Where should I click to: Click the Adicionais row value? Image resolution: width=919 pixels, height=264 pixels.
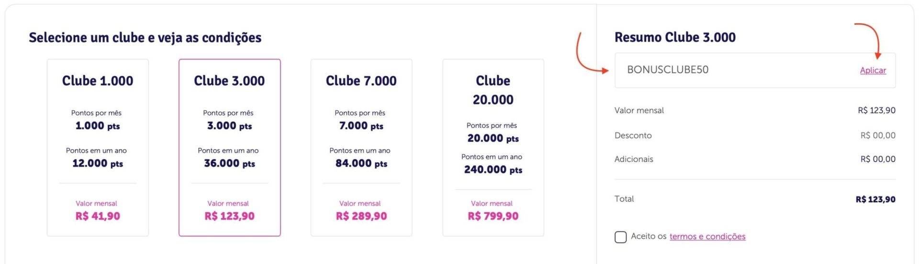[x=878, y=159]
